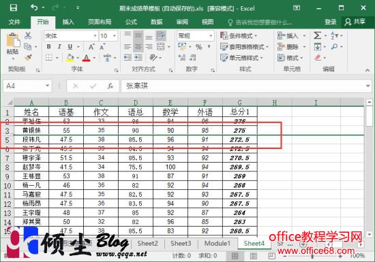Decrease font size with smaller A
This screenshot has width=375, height=262.
[x=102, y=47]
